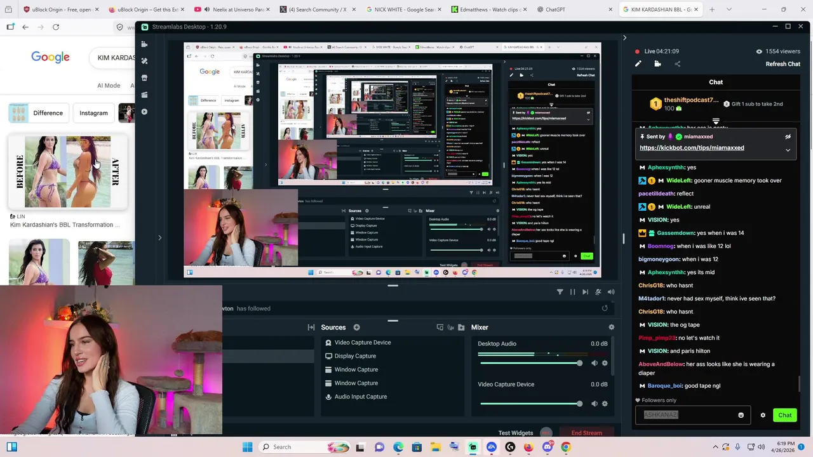The image size is (813, 457).
Task: Open the Streamlabs highlighter film icon
Action: pos(145,95)
